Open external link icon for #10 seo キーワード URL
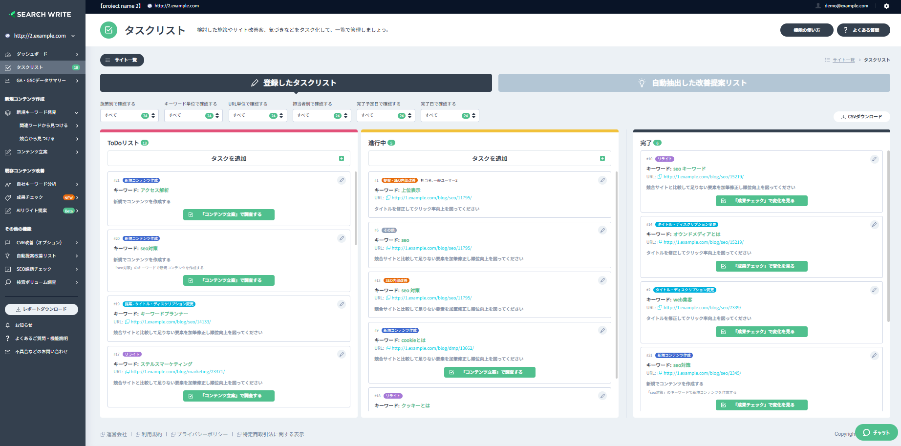The image size is (901, 446). (x=660, y=177)
